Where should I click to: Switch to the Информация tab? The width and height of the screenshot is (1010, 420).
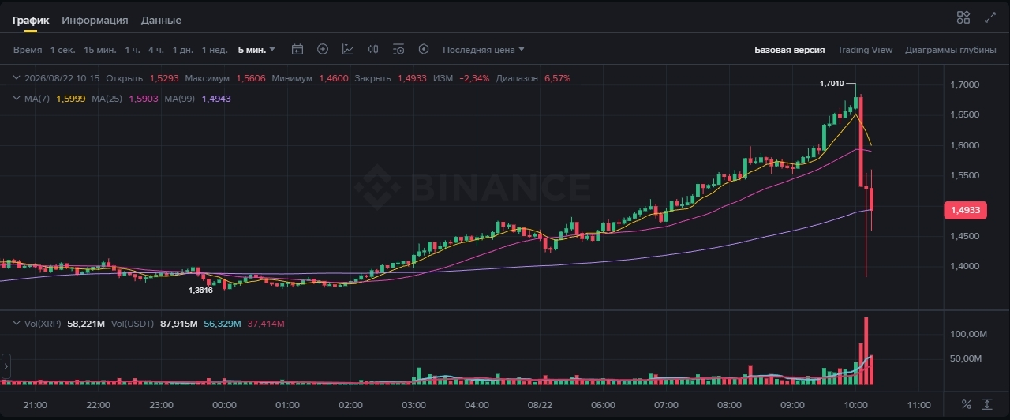click(x=95, y=20)
